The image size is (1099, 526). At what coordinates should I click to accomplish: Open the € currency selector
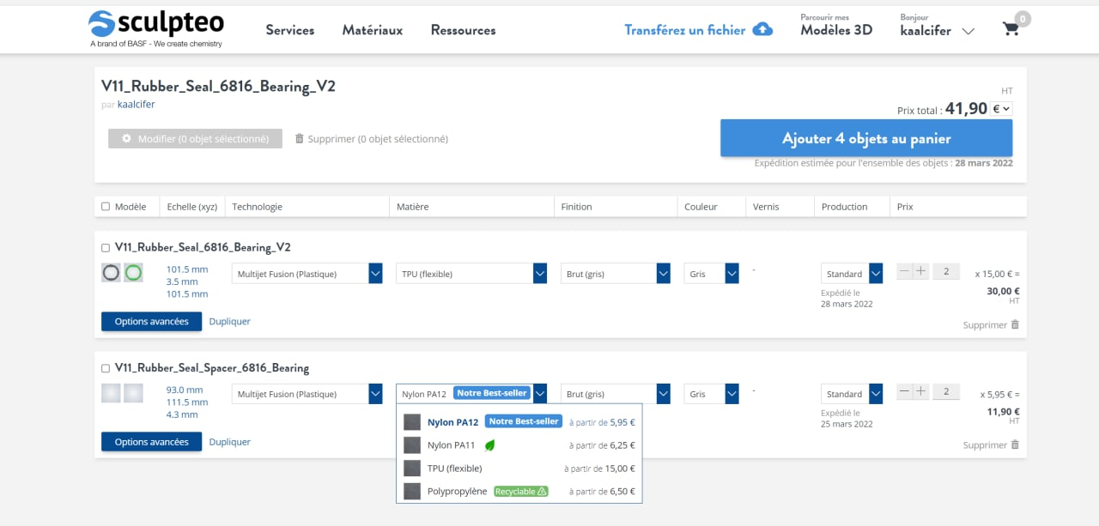click(1002, 109)
